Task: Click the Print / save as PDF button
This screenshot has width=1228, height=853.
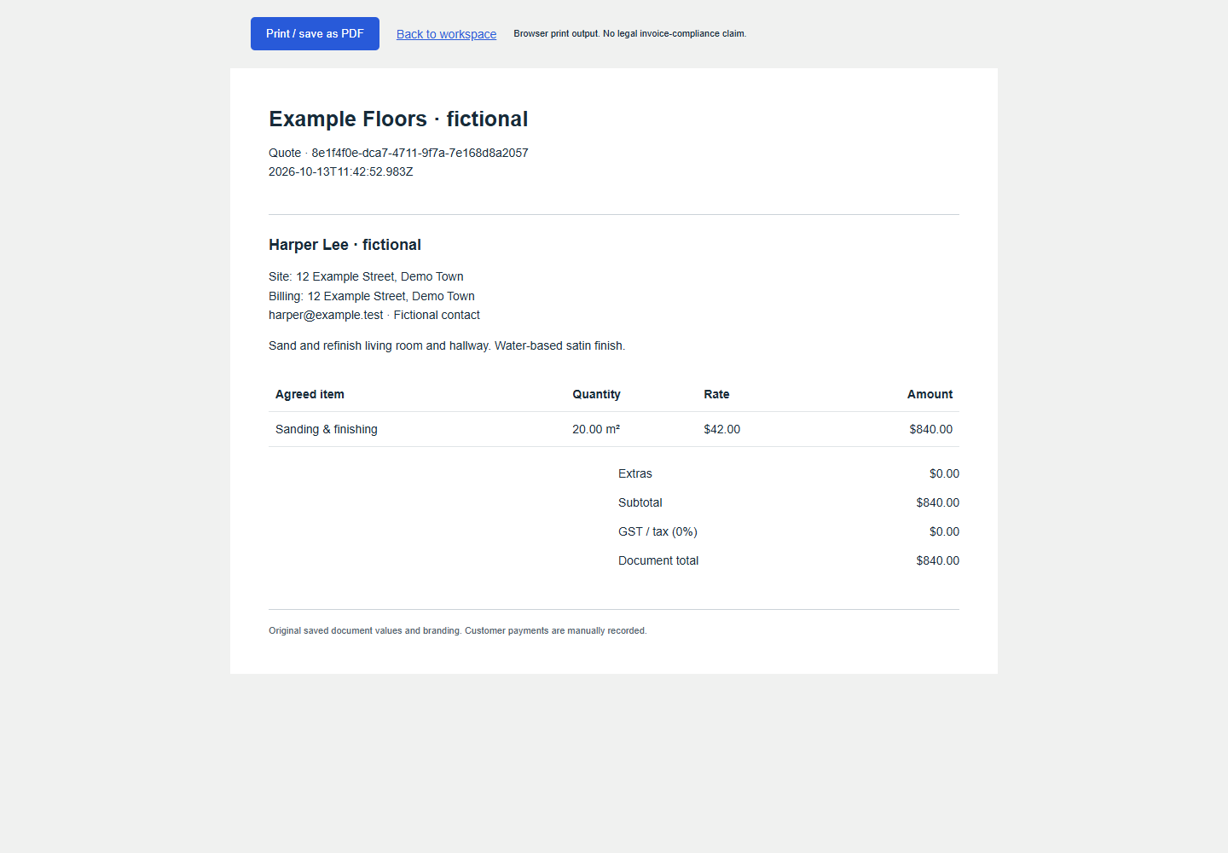Action: tap(315, 34)
